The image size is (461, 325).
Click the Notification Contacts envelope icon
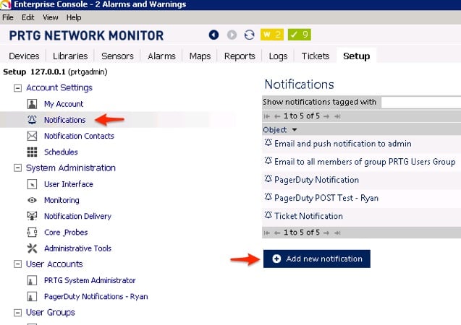[32, 136]
